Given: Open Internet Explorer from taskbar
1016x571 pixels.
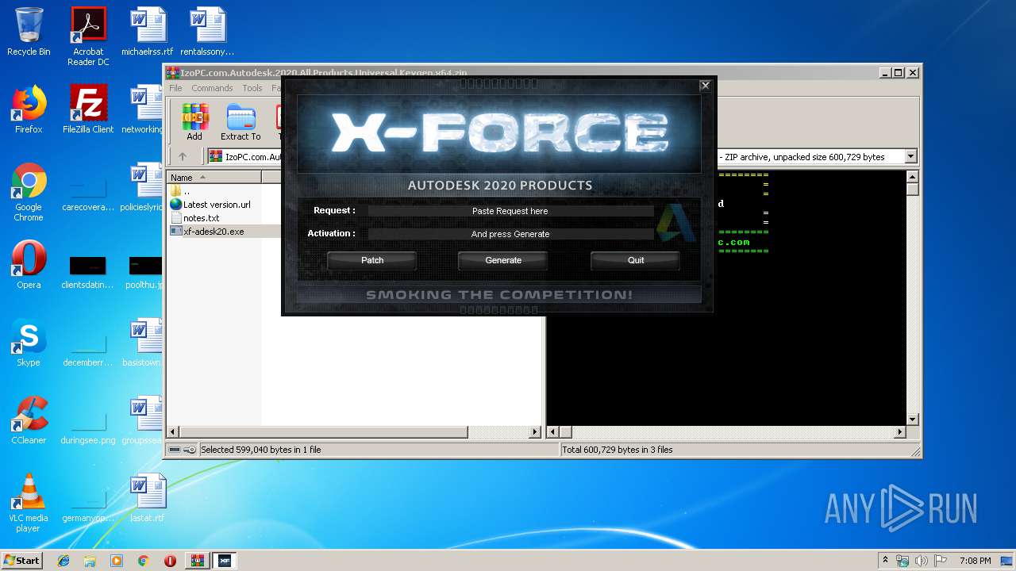Looking at the screenshot, I should pyautogui.click(x=63, y=560).
